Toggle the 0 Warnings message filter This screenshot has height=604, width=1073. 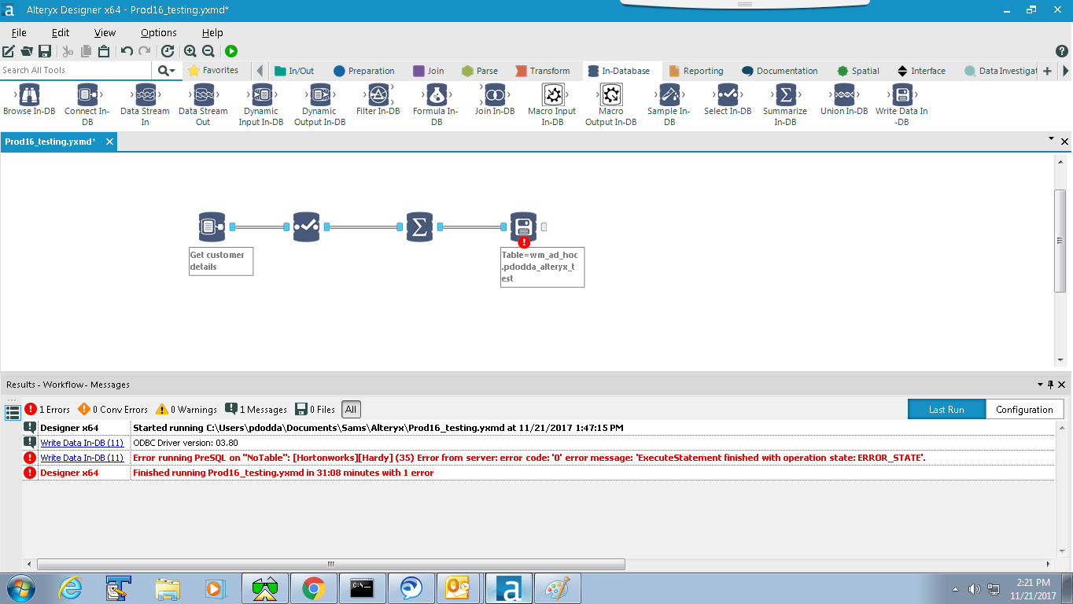pos(187,408)
